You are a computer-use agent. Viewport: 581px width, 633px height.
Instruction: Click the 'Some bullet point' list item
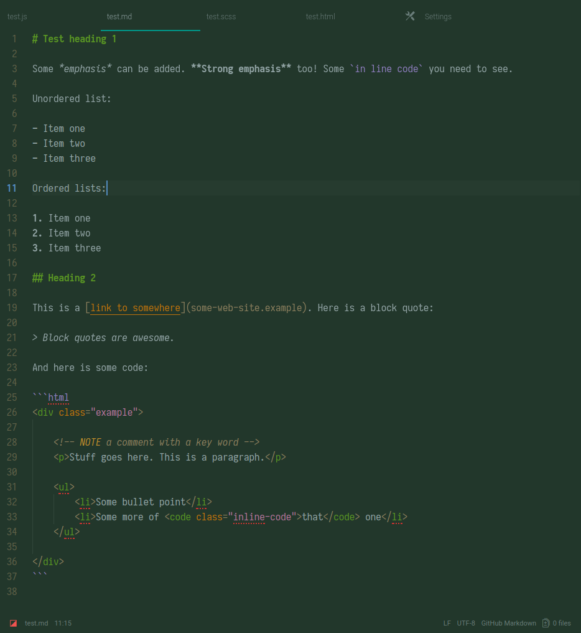pos(141,502)
